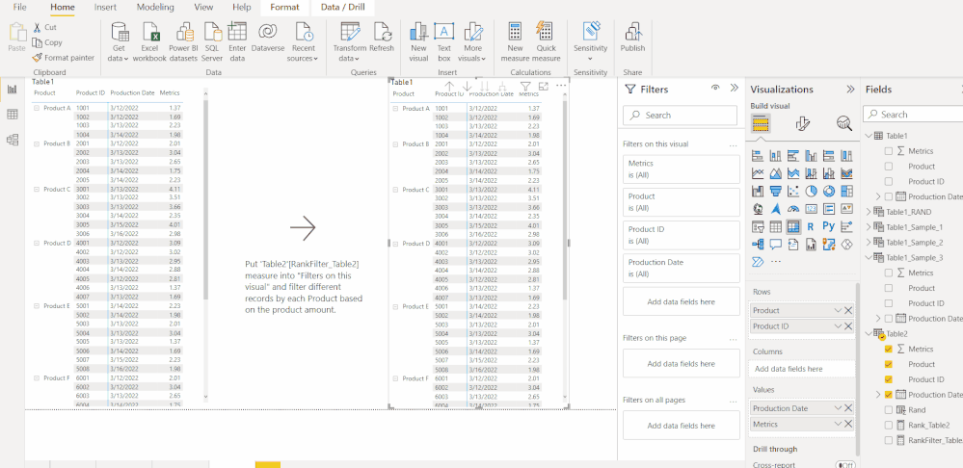Select the Gauge visualization
The image size is (963, 468).
coord(793,209)
